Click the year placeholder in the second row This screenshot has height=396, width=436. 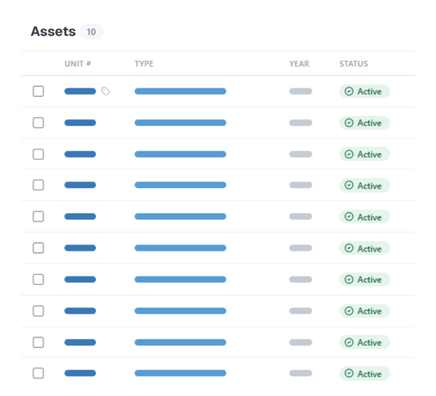tap(301, 123)
